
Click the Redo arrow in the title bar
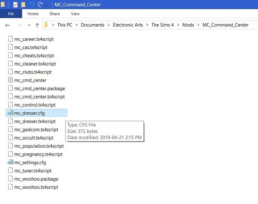[40, 5]
